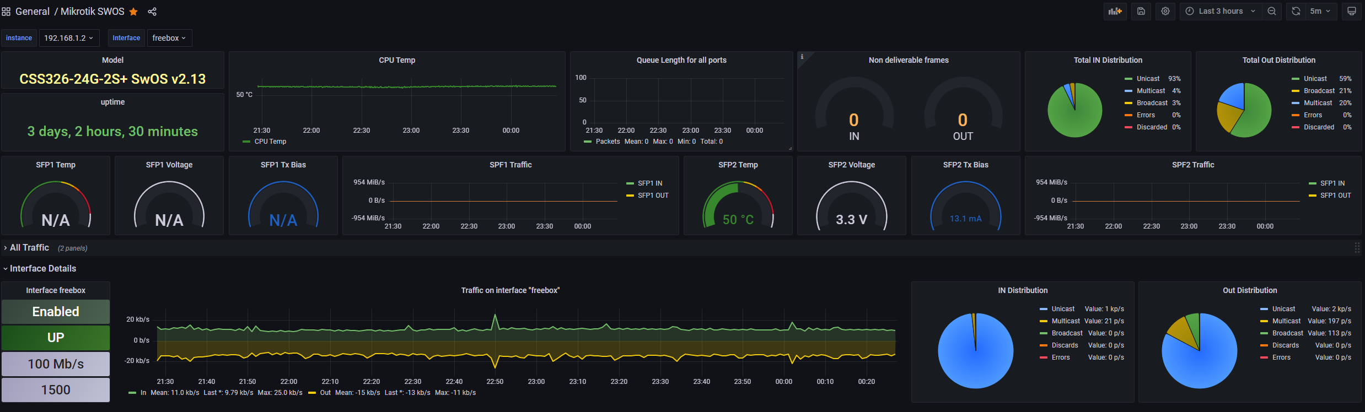The image size is (1365, 412).
Task: Open dashboard settings gear
Action: pyautogui.click(x=1165, y=11)
